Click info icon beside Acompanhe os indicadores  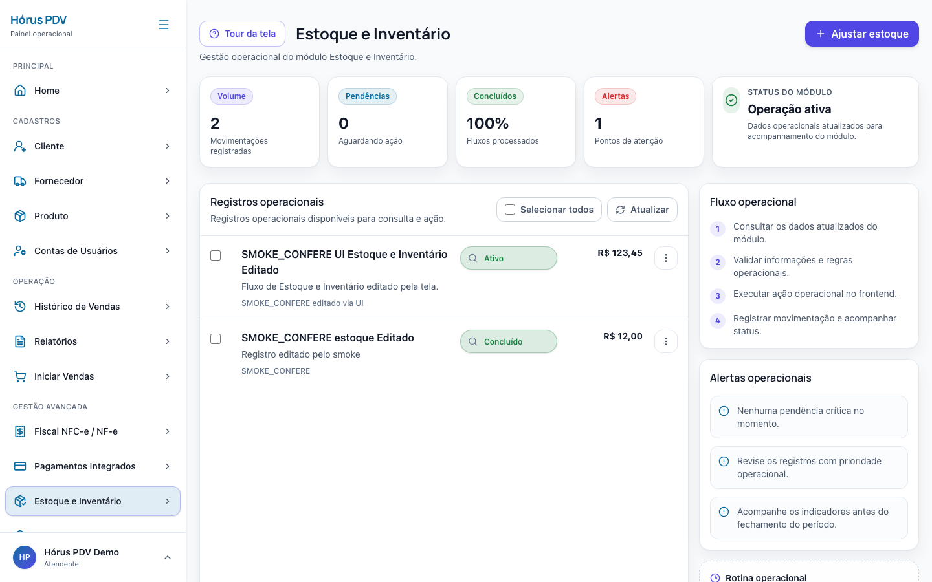pos(724,512)
